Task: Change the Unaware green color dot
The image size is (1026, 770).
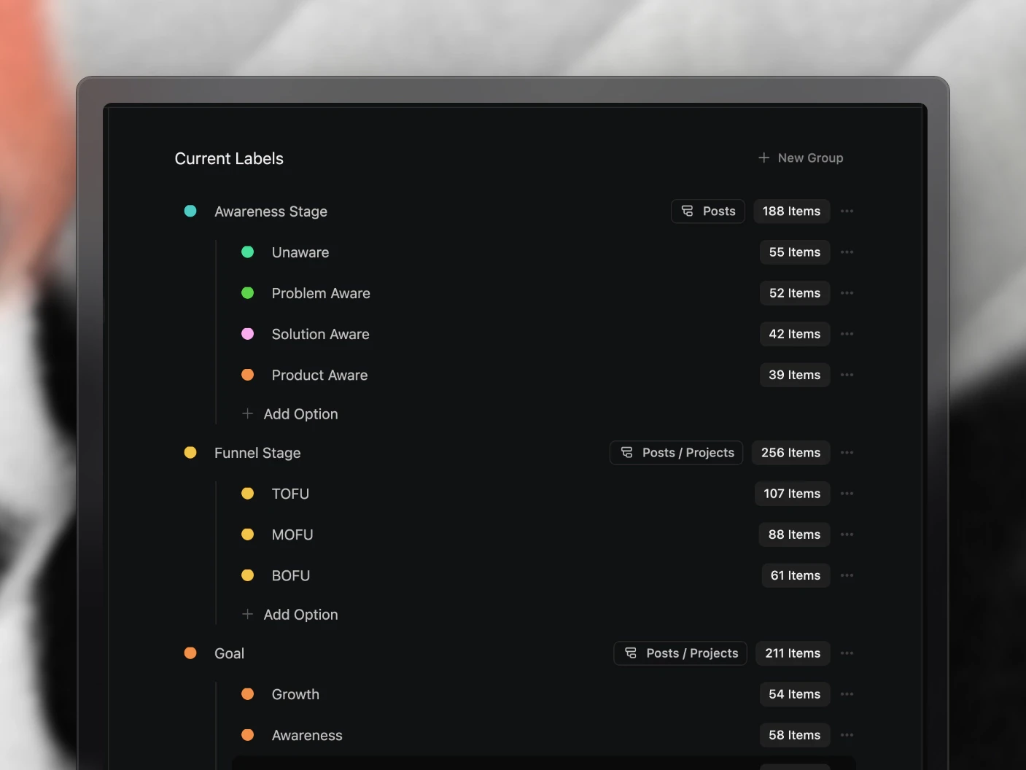Action: tap(248, 252)
